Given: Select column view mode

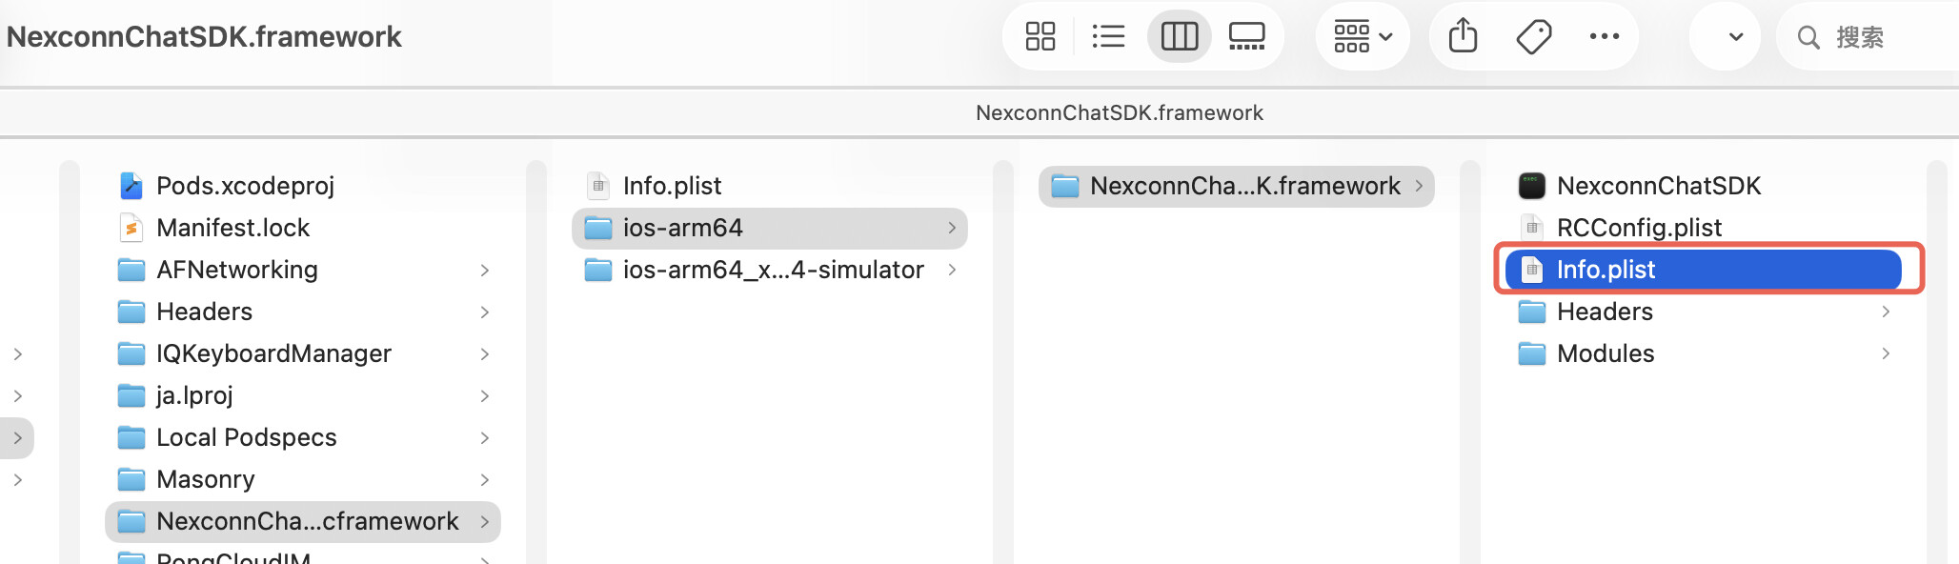Looking at the screenshot, I should point(1179,37).
